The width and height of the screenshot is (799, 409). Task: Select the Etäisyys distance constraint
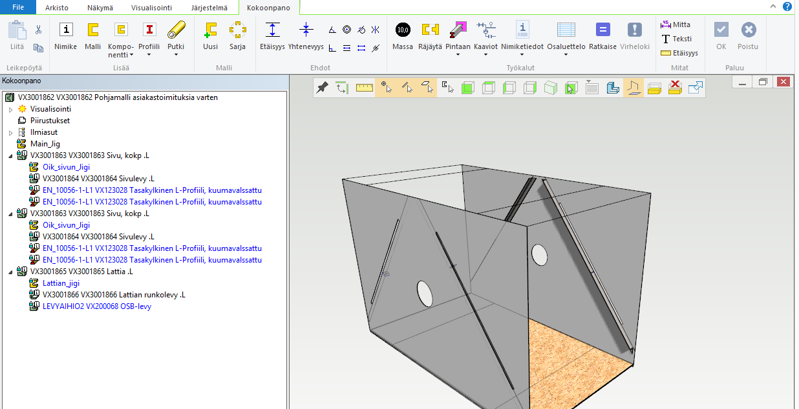click(x=272, y=30)
